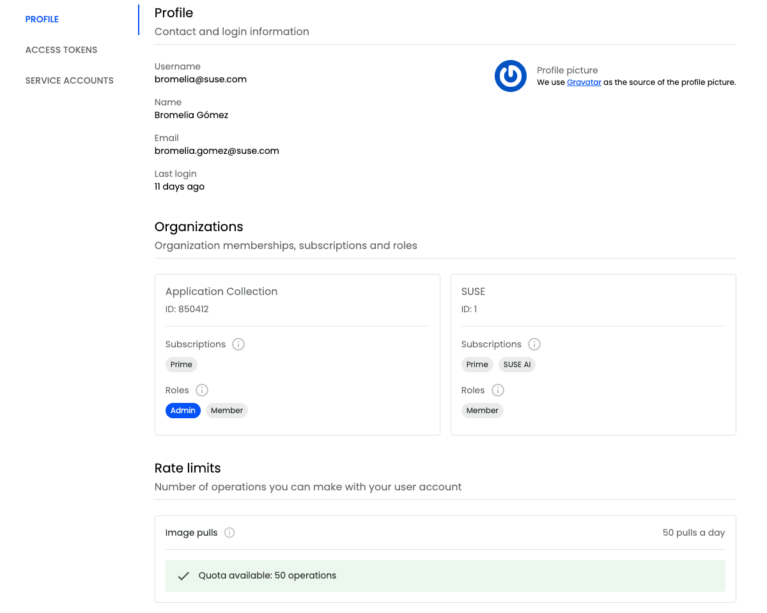
Task: Click the Prime badge in SUSE card
Action: tap(477, 365)
